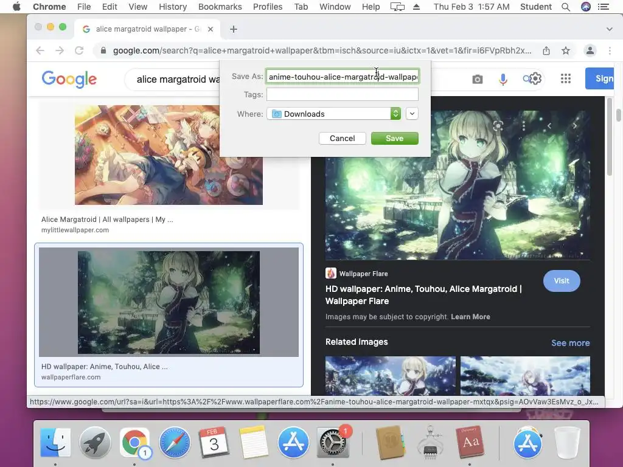Go to next image with right chevron
This screenshot has height=467, width=623.
574,126
